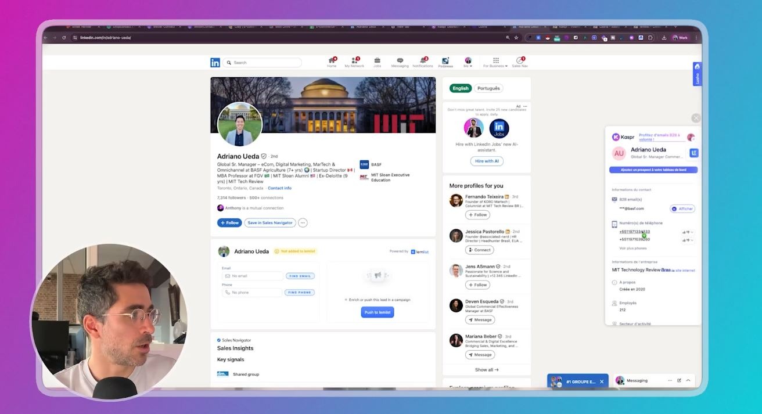The width and height of the screenshot is (762, 414).
Task: Click the LinkedIn search field
Action: click(262, 63)
